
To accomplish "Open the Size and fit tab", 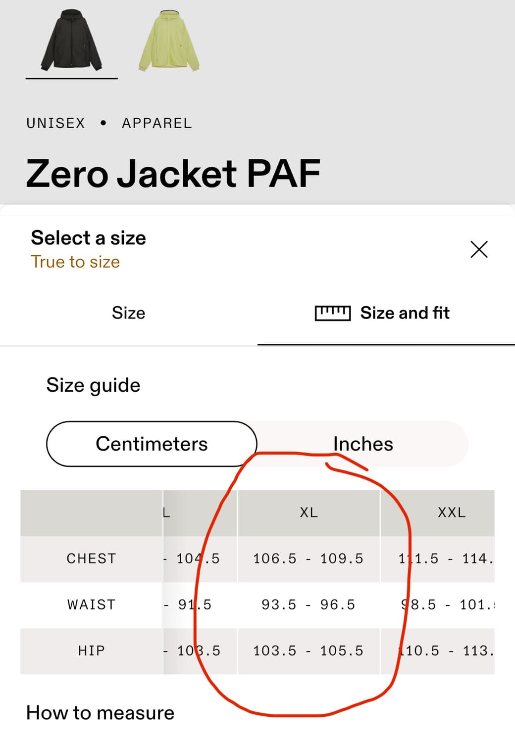I will click(404, 313).
